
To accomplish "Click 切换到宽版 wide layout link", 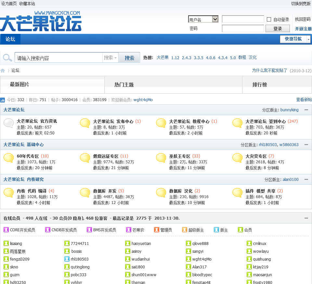I will (301, 4).
